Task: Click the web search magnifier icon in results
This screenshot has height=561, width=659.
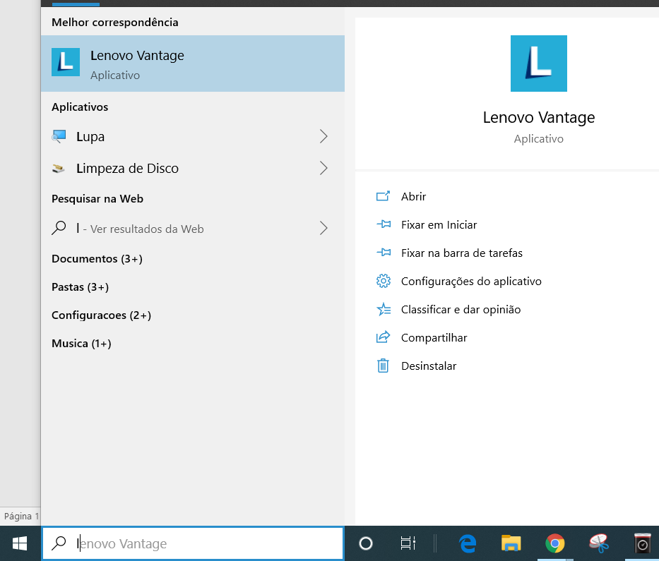Action: tap(59, 228)
